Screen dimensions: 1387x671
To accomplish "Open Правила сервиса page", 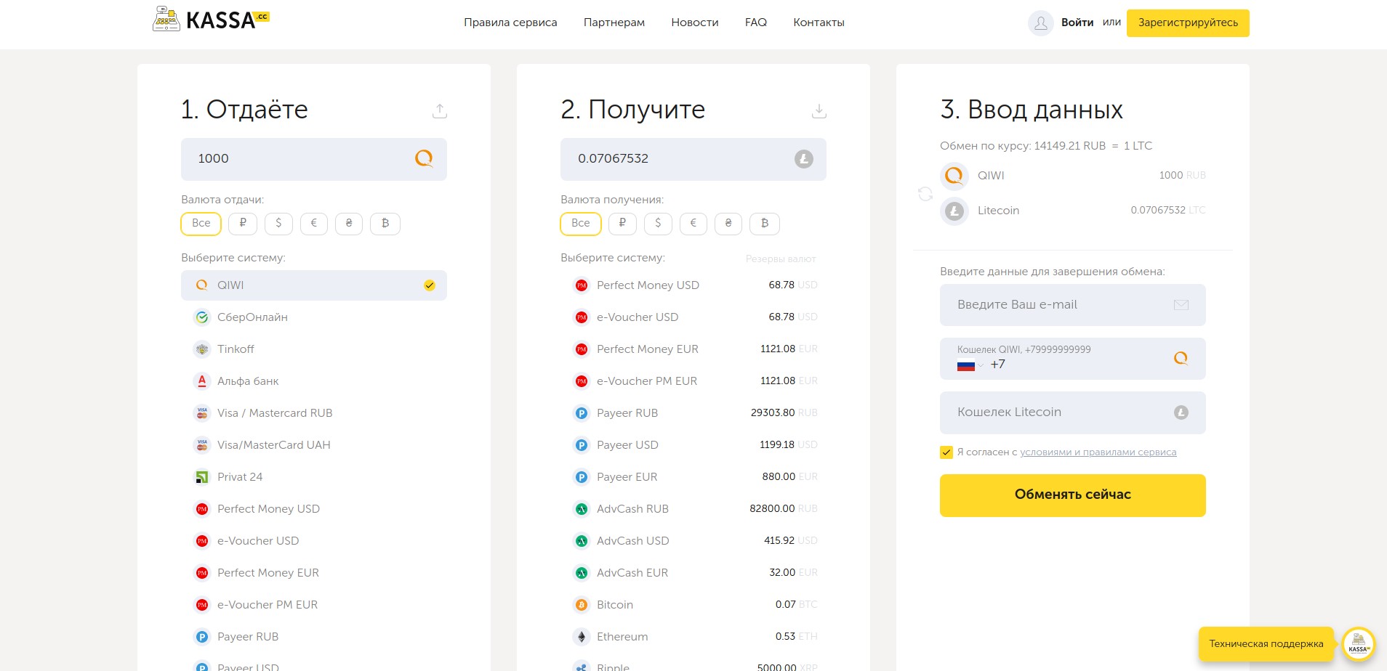I will click(510, 23).
